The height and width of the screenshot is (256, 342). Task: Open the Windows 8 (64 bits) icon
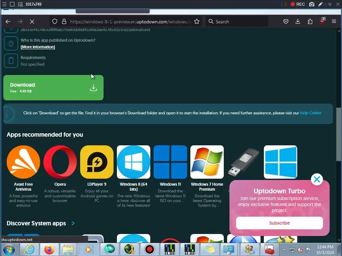(x=134, y=162)
